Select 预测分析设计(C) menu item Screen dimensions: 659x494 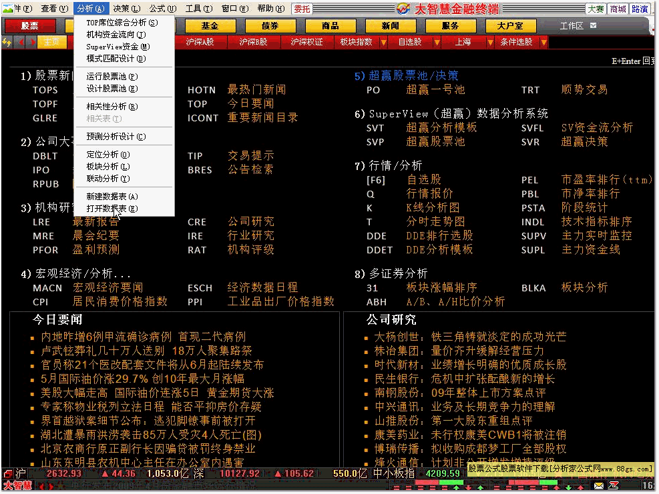click(124, 137)
